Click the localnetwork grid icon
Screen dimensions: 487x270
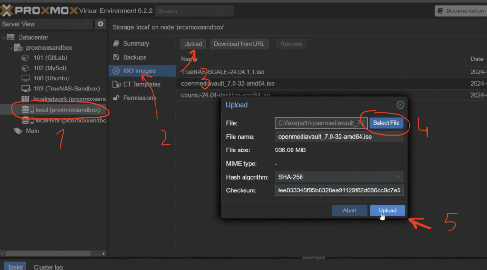26,99
